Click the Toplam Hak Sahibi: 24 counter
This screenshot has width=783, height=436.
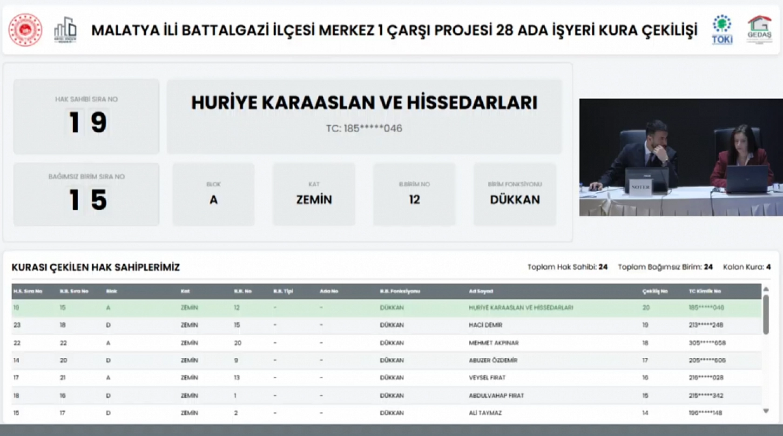[x=567, y=268]
